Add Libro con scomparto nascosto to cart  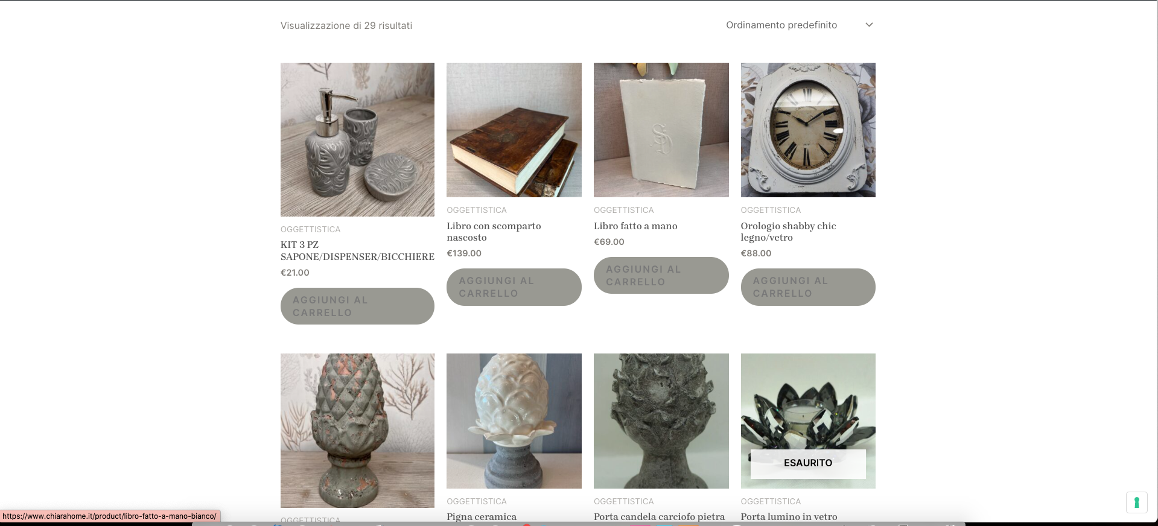pos(514,287)
